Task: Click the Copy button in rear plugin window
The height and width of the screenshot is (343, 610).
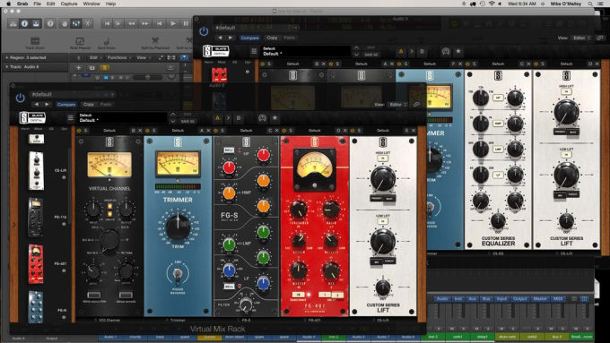Action: (x=272, y=38)
